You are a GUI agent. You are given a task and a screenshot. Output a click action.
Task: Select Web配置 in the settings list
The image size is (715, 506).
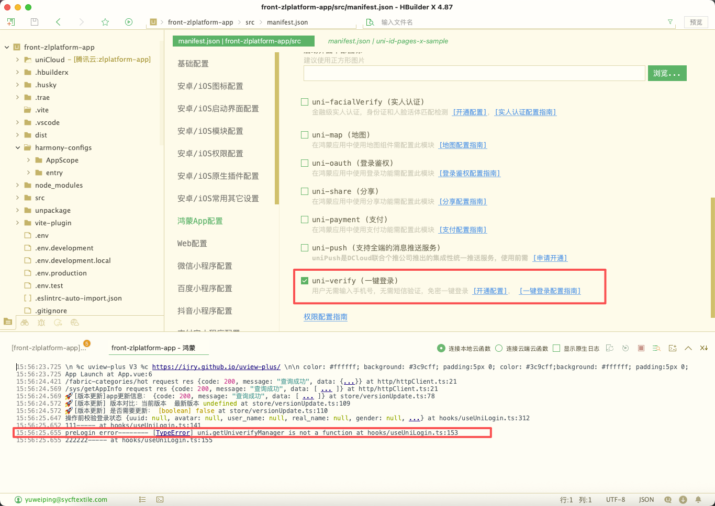point(192,244)
